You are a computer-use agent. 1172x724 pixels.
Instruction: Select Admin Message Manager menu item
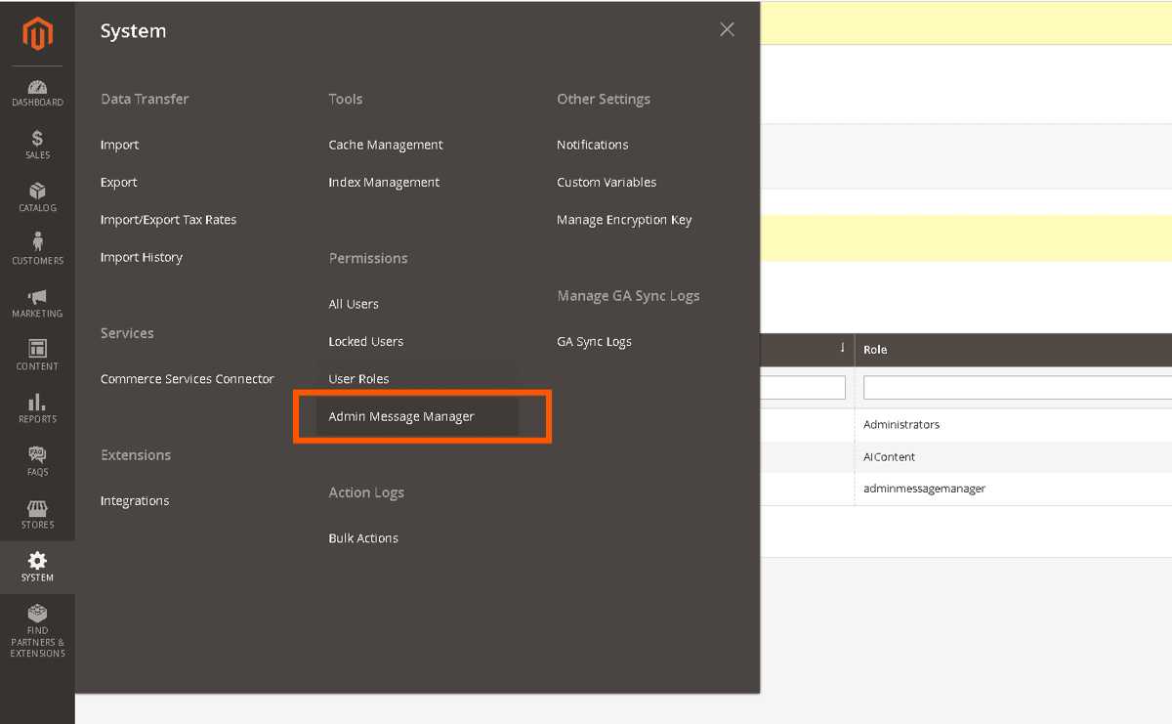(x=401, y=416)
